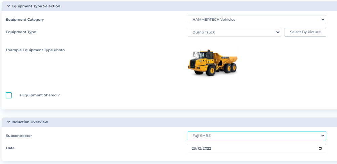Select the year 2022 in Date field
The image size is (337, 164).
click(x=206, y=148)
